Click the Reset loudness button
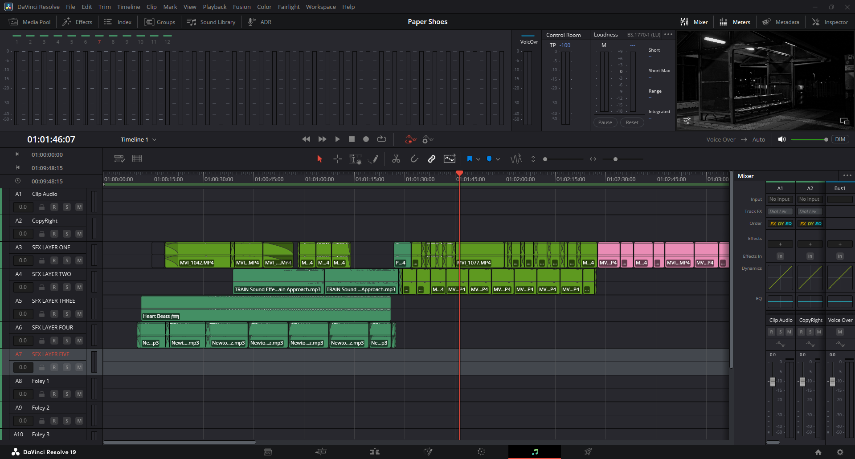Viewport: 855px width, 459px height. (x=632, y=122)
